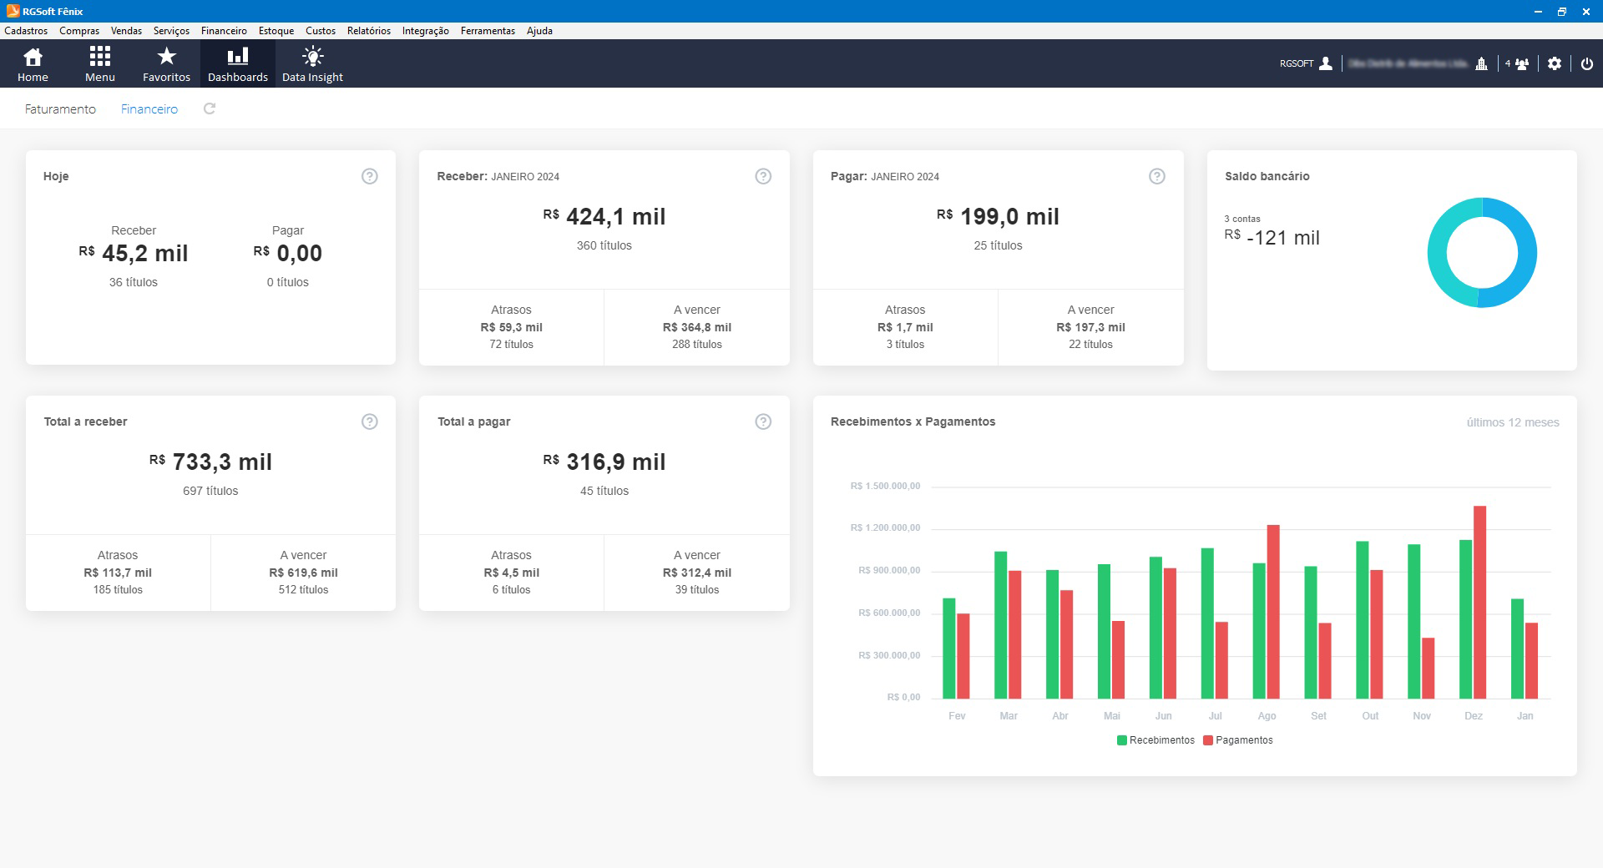The height and width of the screenshot is (868, 1603).
Task: Show help for Total a receber card
Action: pos(370,421)
